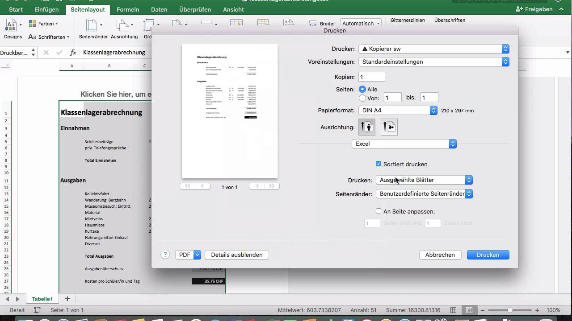Select portrait orientation in print dialog
This screenshot has height=321, width=572.
pos(366,127)
